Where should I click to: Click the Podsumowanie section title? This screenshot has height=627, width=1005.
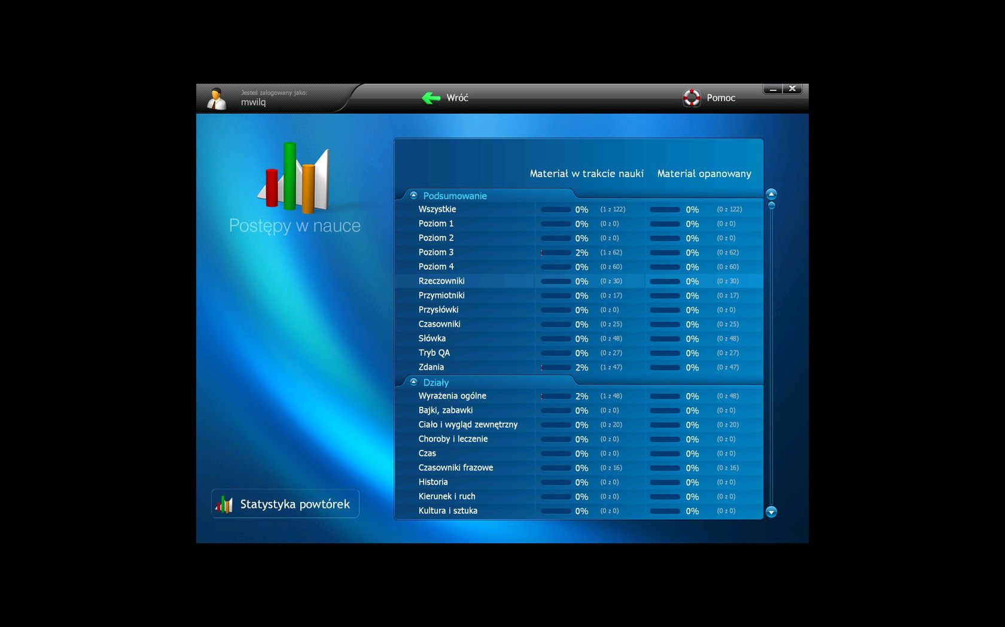click(455, 196)
